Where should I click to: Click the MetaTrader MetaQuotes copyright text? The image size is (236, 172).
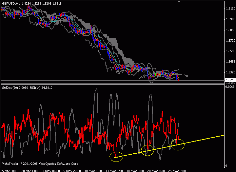point(41,164)
